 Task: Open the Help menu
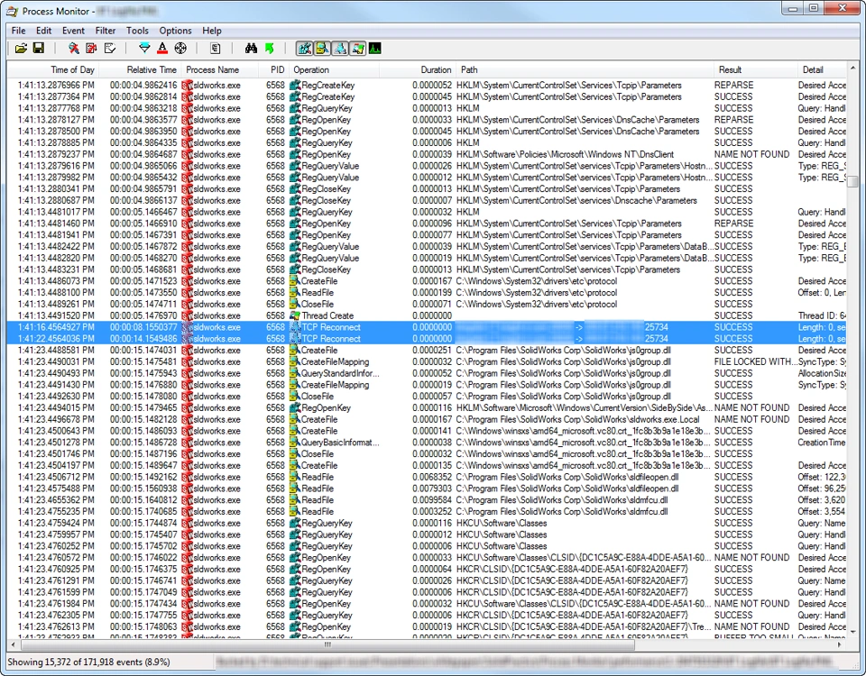(x=211, y=31)
